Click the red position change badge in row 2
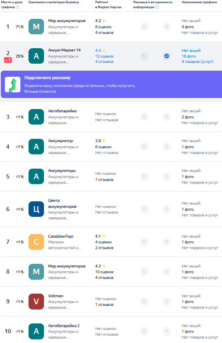The width and height of the screenshot is (222, 343). click(x=8, y=60)
